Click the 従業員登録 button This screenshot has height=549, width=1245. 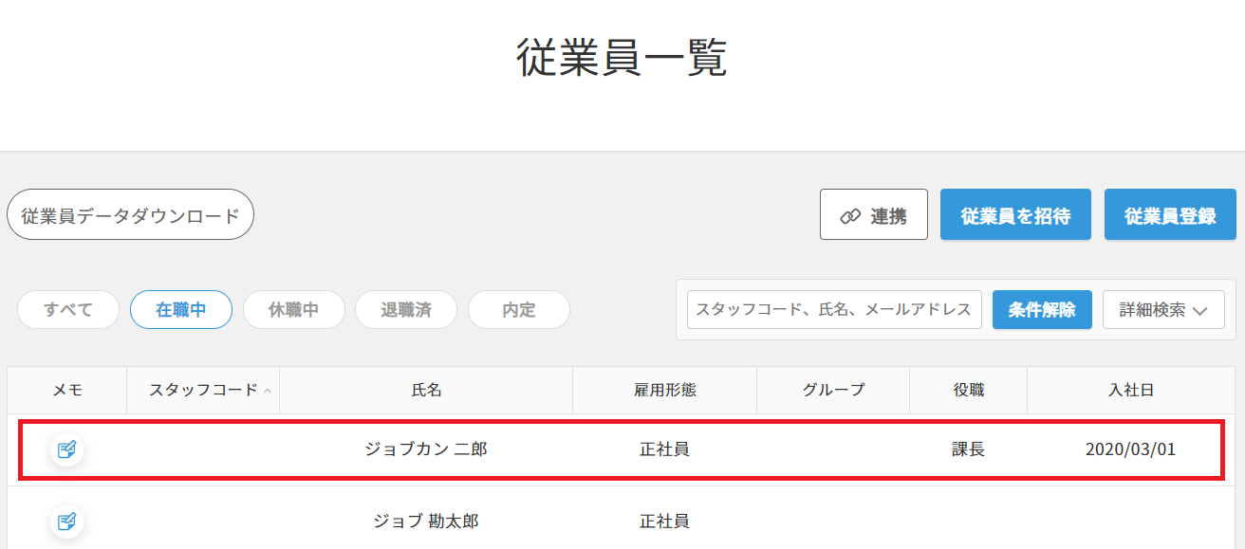[1171, 215]
